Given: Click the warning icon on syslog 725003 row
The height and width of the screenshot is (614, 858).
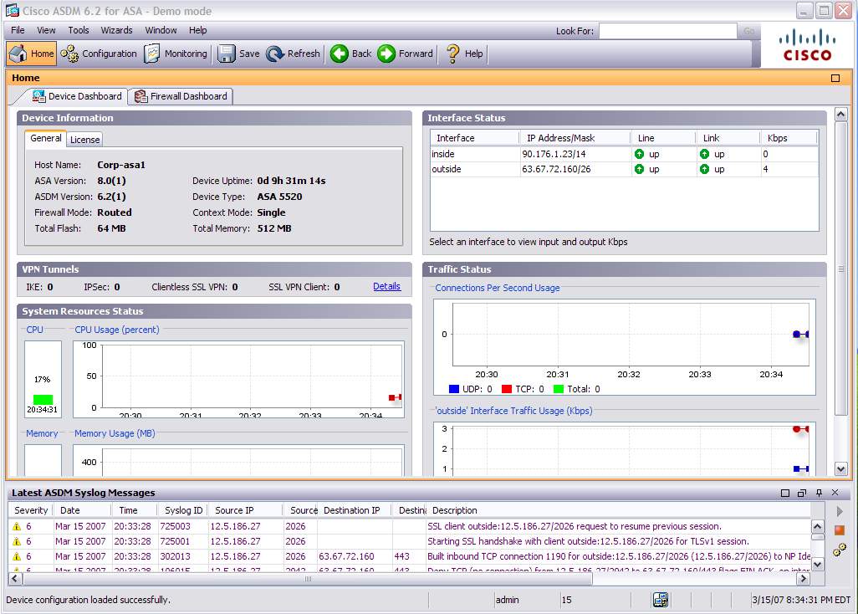Looking at the screenshot, I should (17, 526).
